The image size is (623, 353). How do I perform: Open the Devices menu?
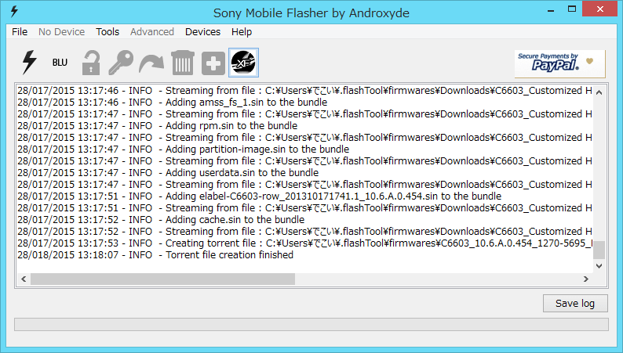click(x=202, y=31)
